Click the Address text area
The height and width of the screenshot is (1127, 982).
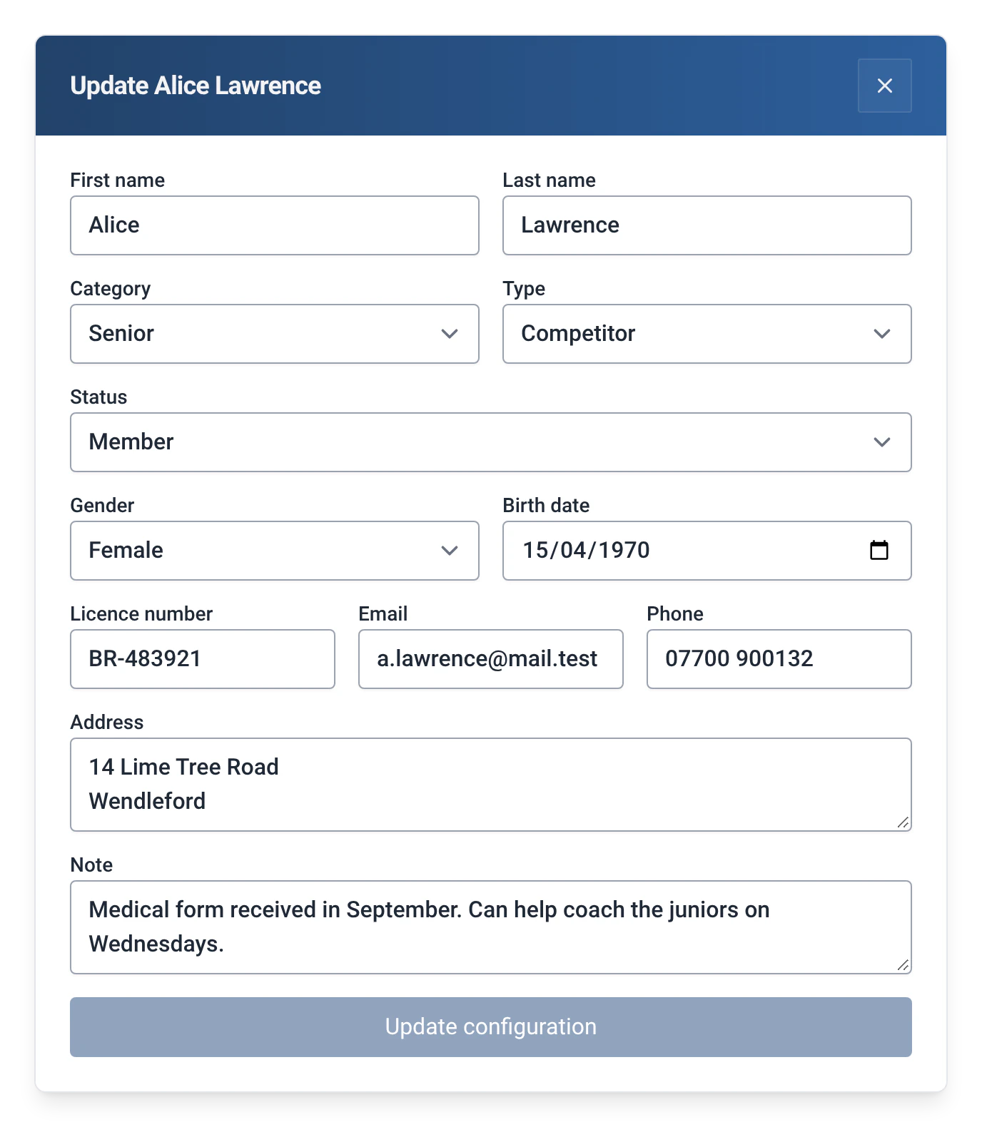[491, 785]
